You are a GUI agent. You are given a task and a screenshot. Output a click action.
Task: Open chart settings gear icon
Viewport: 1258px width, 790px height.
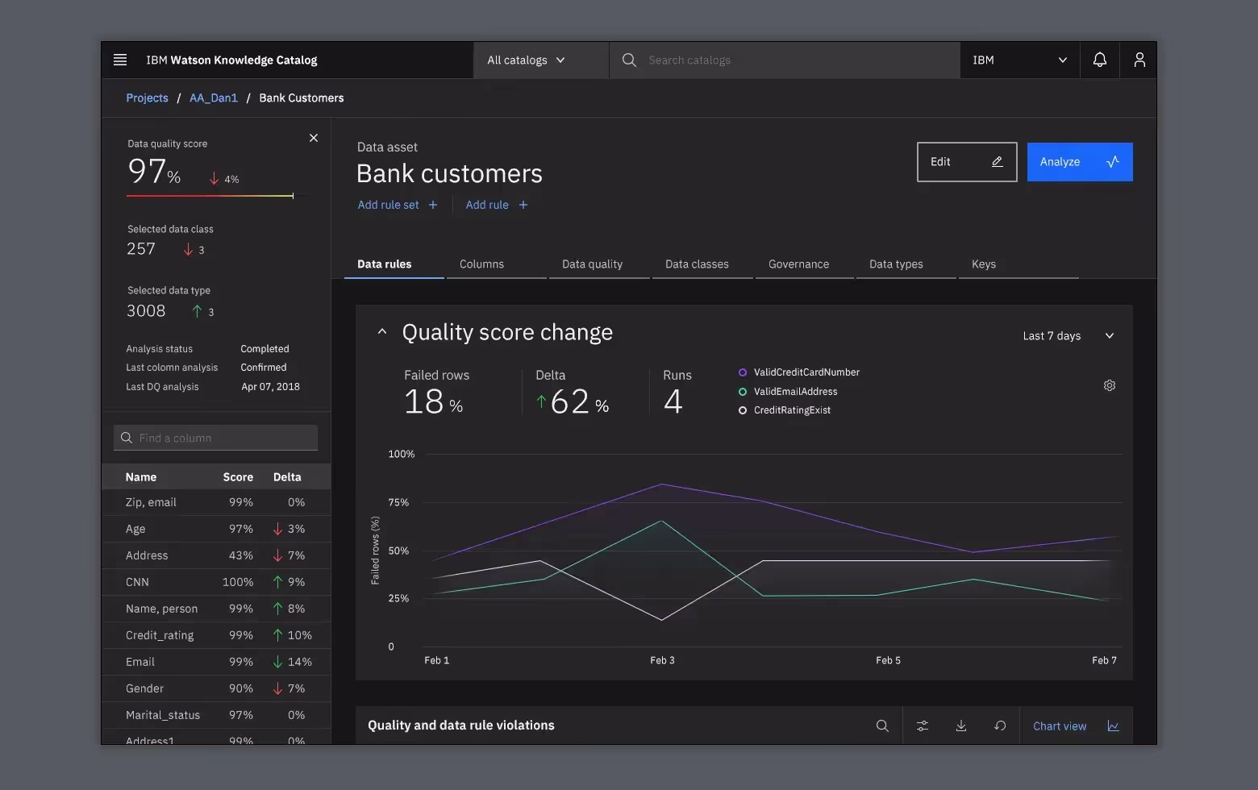click(1109, 385)
